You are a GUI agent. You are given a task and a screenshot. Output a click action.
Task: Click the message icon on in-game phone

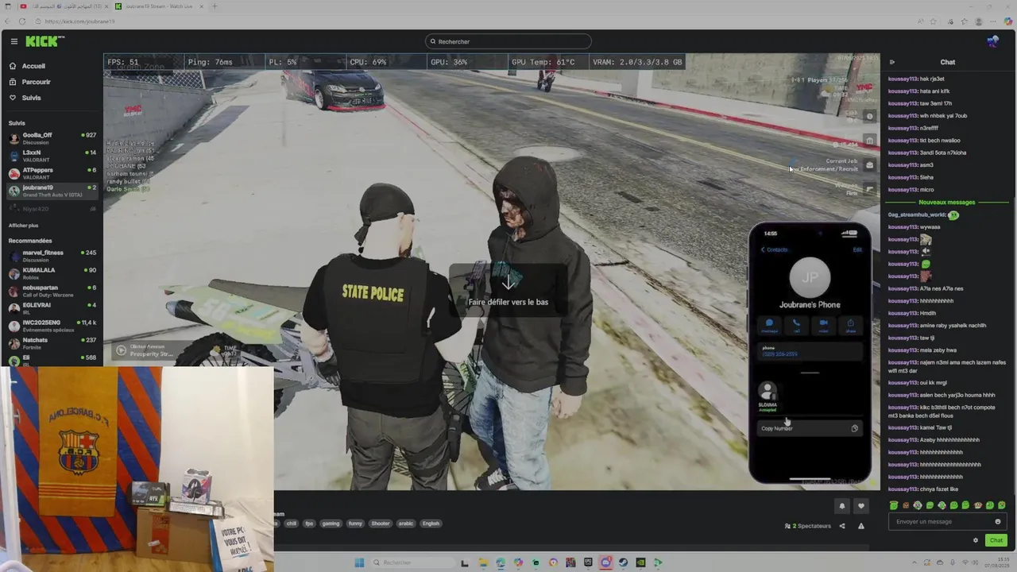pyautogui.click(x=769, y=324)
